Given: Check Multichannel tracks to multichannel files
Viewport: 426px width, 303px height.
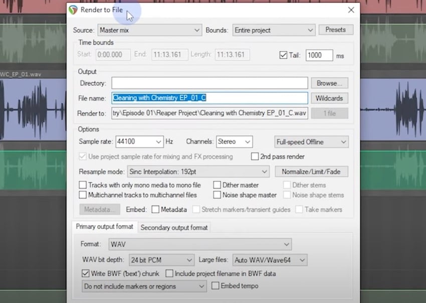Looking at the screenshot, I should tap(83, 195).
